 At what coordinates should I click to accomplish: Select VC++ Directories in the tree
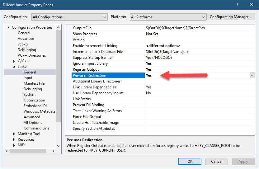tap(31, 55)
